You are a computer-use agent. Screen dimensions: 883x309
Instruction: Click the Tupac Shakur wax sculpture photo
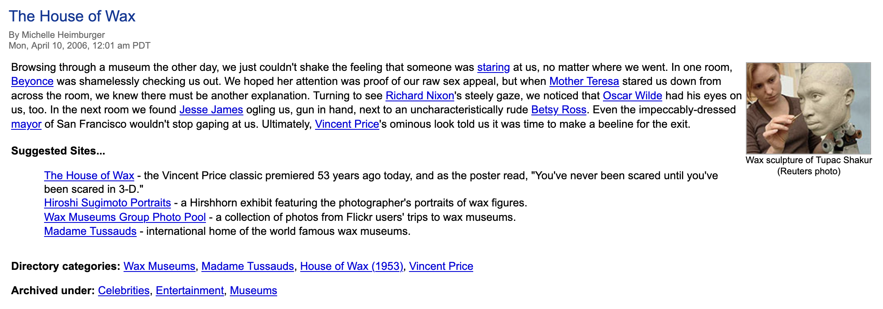[x=808, y=108]
